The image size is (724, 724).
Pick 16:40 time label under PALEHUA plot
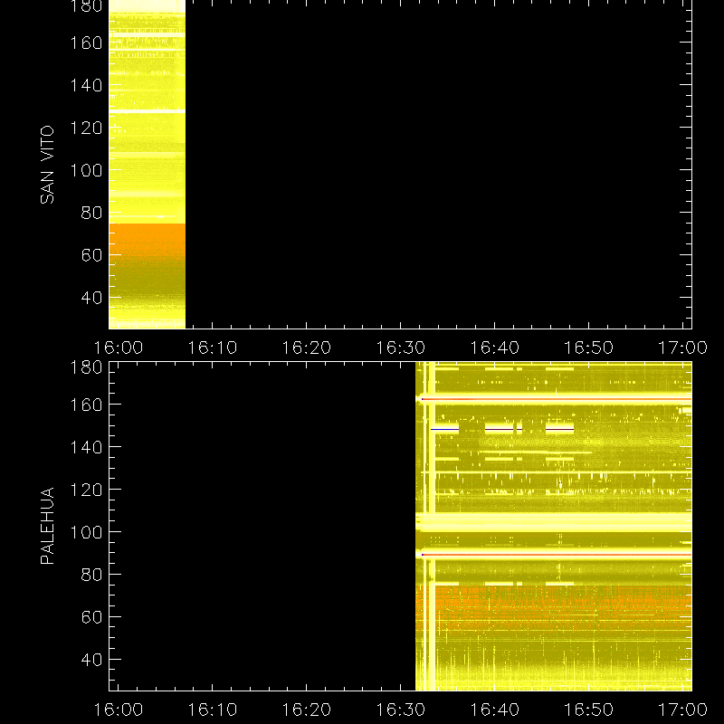(494, 710)
